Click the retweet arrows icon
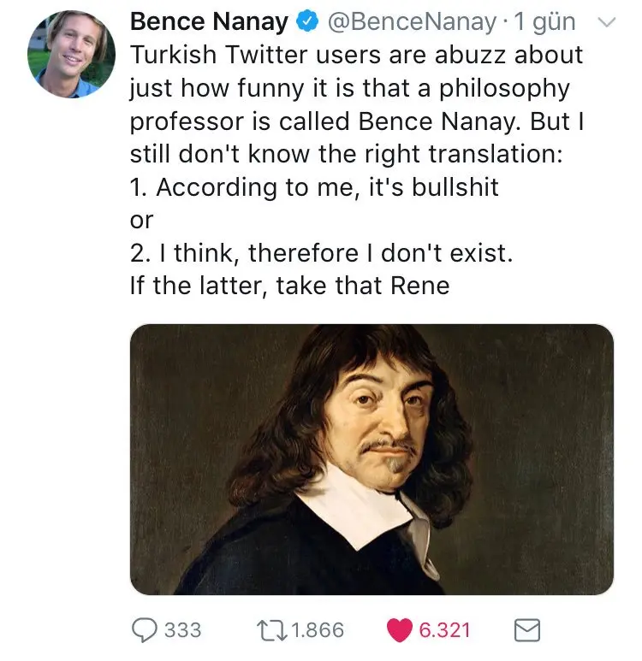Image resolution: width=642 pixels, height=661 pixels. tap(272, 631)
